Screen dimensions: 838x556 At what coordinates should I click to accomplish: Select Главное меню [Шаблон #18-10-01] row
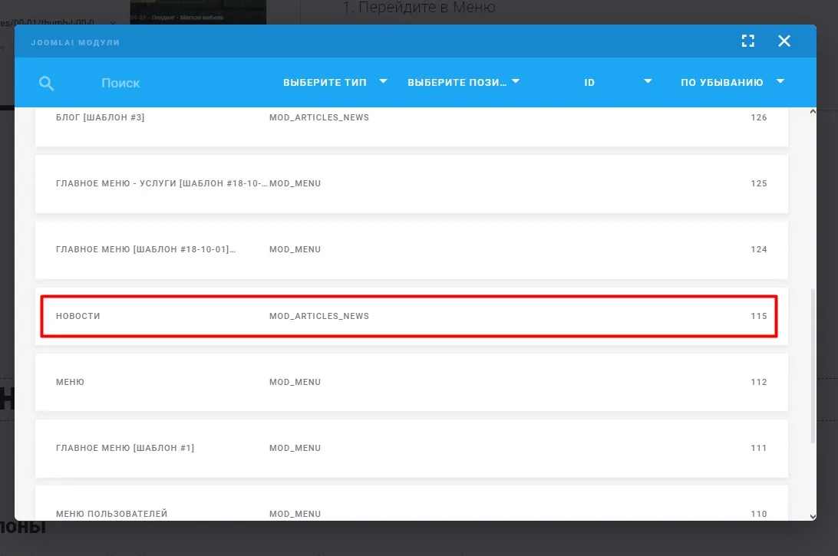411,249
